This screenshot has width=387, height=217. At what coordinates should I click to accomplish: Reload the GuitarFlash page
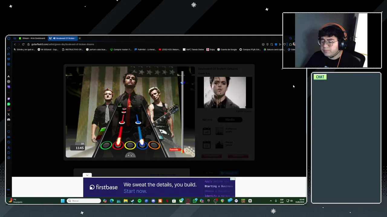point(23,44)
